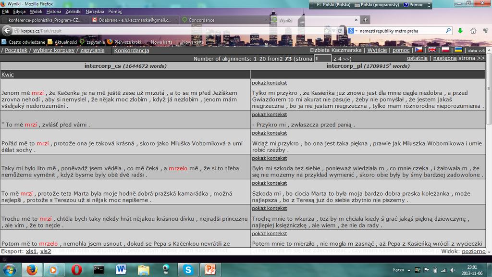Click the volume speaker tray icon
This screenshot has width=492, height=277.
(452, 270)
